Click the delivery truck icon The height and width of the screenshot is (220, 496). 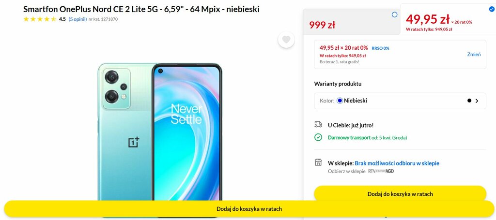tap(318, 125)
